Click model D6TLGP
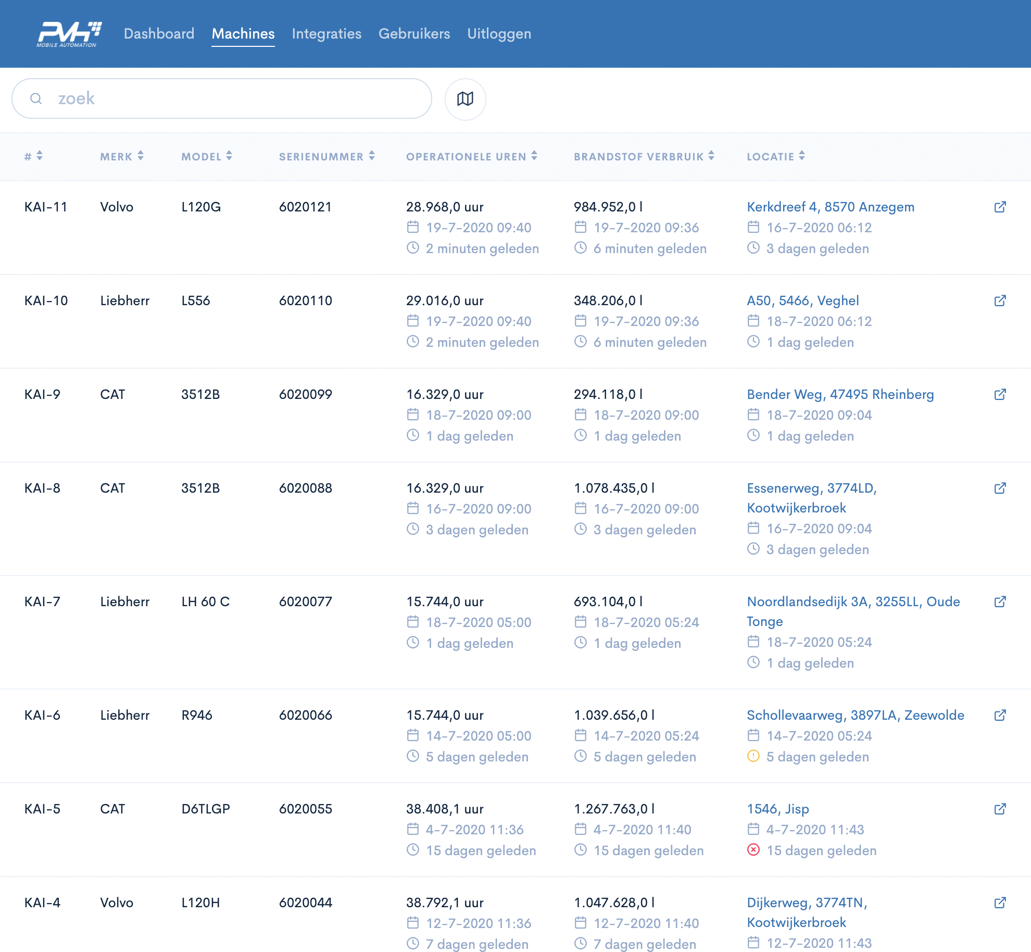Image resolution: width=1031 pixels, height=952 pixels. 206,809
